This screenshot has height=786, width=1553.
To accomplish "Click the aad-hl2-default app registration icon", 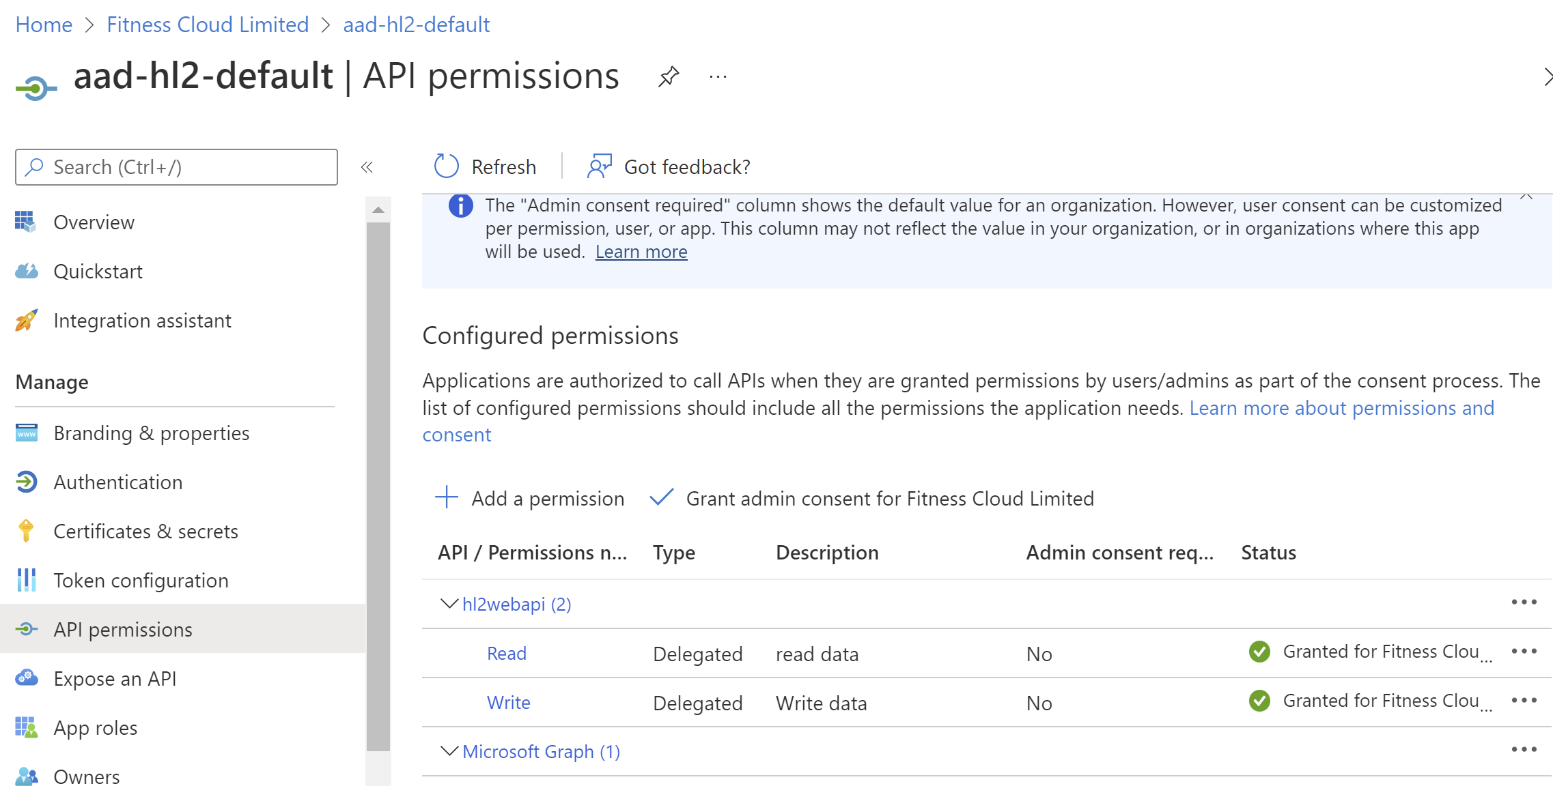I will [x=36, y=88].
